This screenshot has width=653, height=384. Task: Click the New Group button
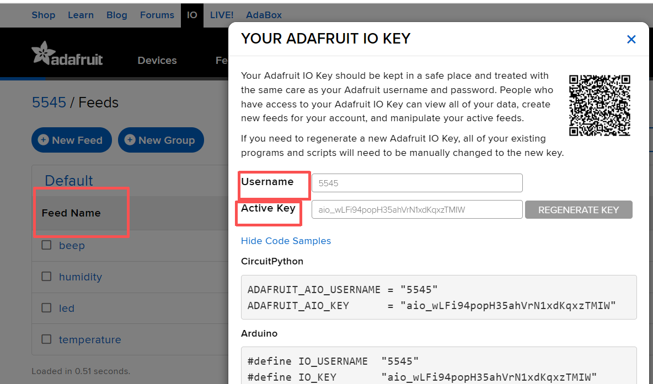click(x=160, y=140)
